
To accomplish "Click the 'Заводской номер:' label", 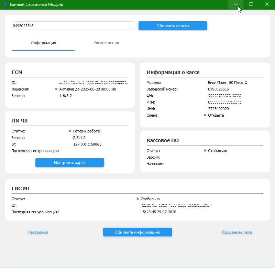I will [162, 89].
